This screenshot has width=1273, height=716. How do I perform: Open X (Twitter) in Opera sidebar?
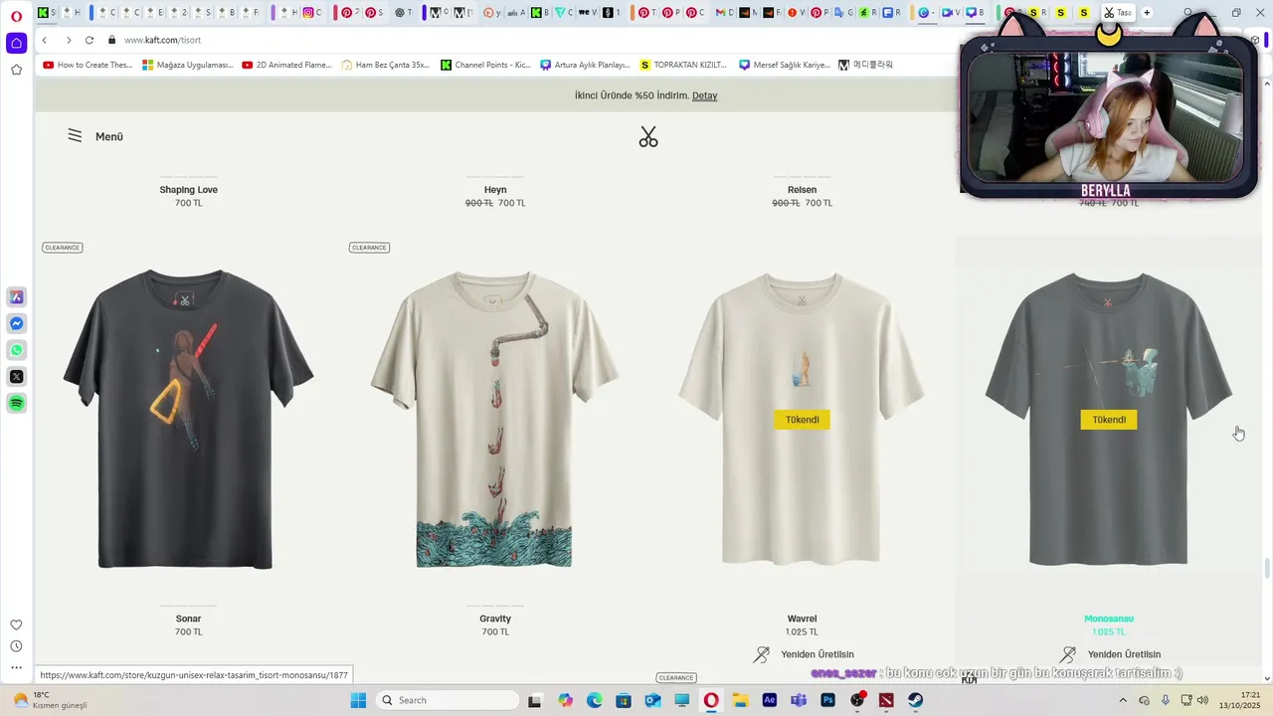click(17, 377)
